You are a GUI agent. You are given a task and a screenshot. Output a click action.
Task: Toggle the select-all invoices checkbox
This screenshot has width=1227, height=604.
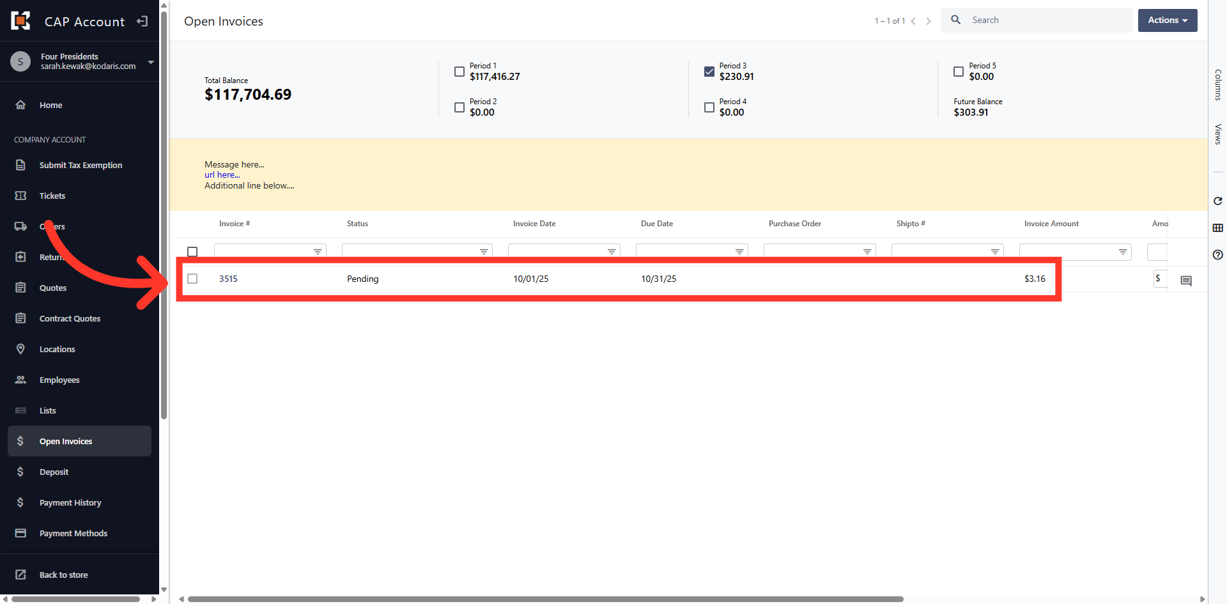192,252
